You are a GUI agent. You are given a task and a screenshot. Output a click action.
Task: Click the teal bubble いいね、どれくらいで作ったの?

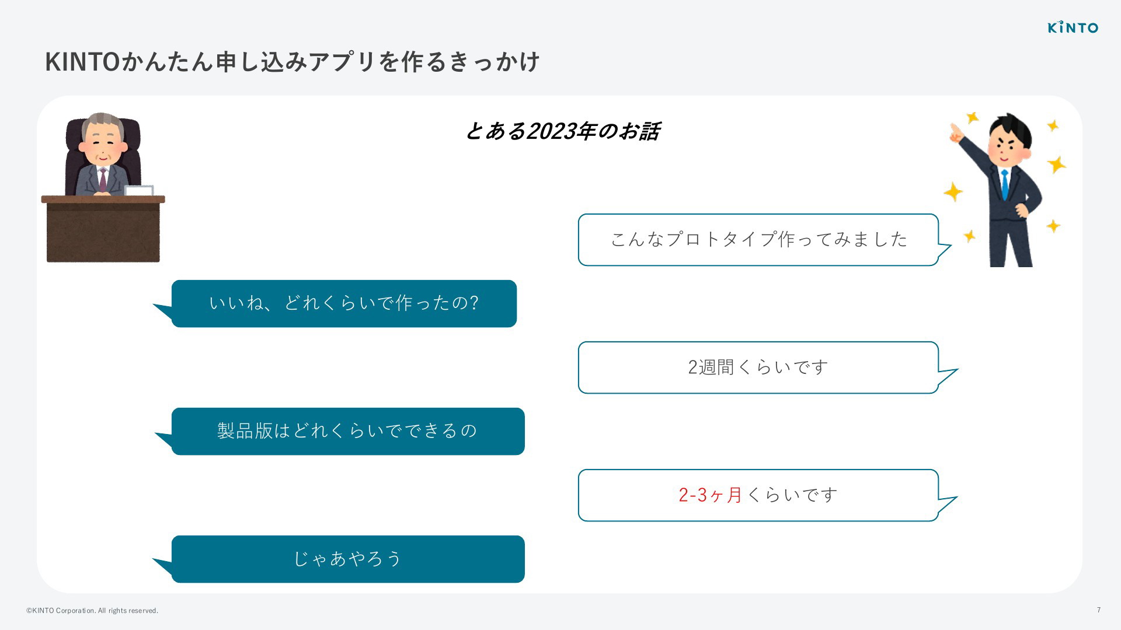coord(344,303)
